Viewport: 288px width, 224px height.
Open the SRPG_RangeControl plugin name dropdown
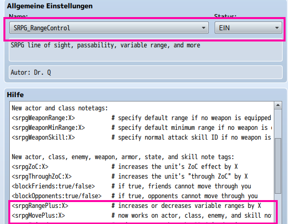tap(109, 28)
